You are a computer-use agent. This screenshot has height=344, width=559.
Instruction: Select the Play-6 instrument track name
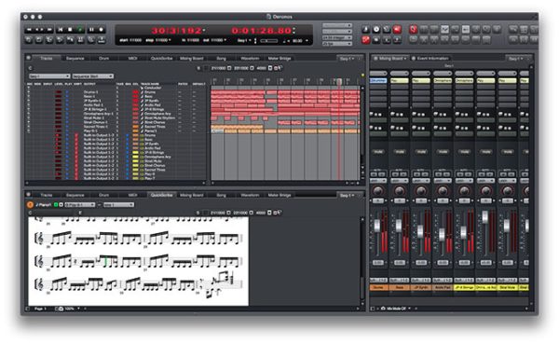150,174
